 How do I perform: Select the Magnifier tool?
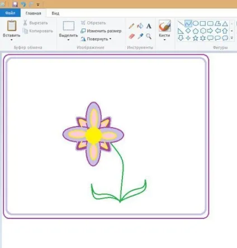(x=149, y=36)
